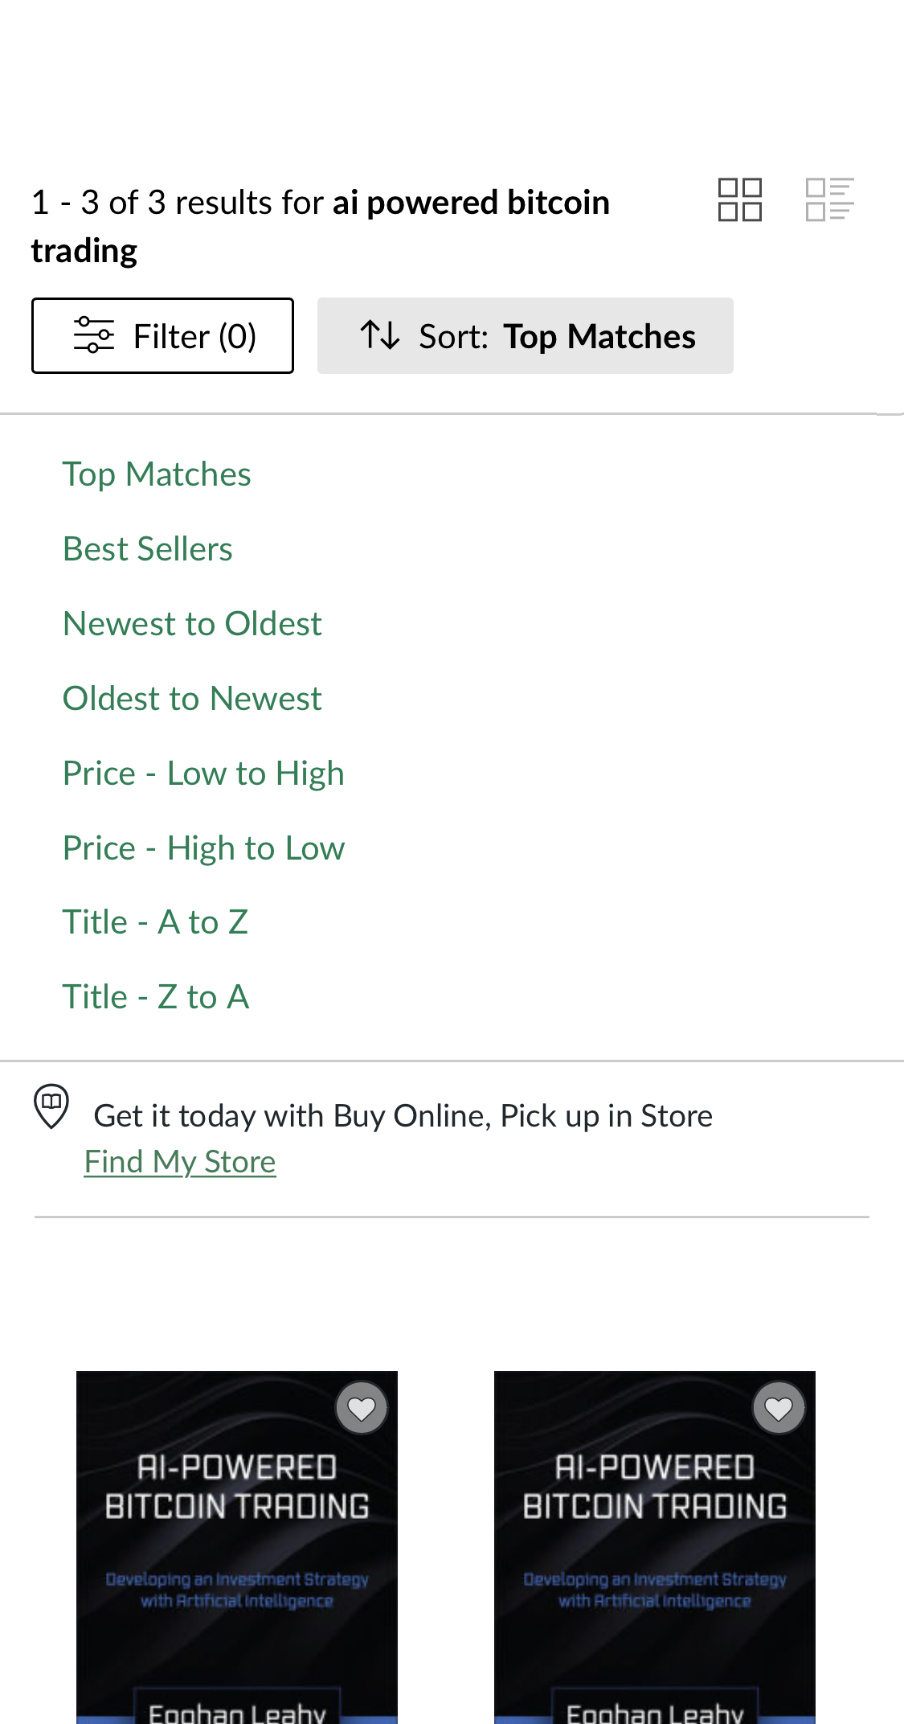Viewport: 904px width, 1724px height.
Task: Click the 'Filter (0)' button
Action: (162, 335)
